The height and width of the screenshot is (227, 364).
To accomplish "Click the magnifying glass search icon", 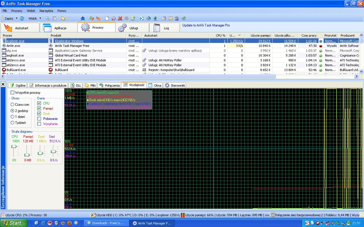I will click(x=48, y=18).
